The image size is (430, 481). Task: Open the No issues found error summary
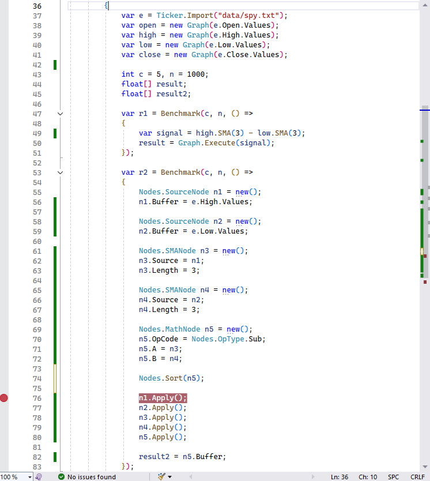[x=91, y=477]
